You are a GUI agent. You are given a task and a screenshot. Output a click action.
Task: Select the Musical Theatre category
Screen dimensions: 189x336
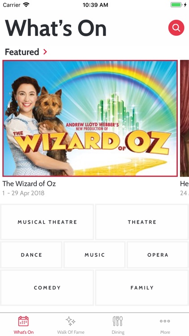click(47, 222)
